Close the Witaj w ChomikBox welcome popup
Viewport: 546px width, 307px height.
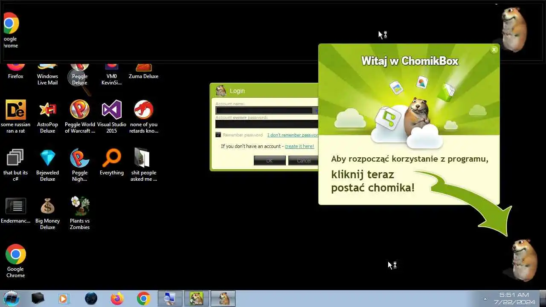[x=494, y=49]
